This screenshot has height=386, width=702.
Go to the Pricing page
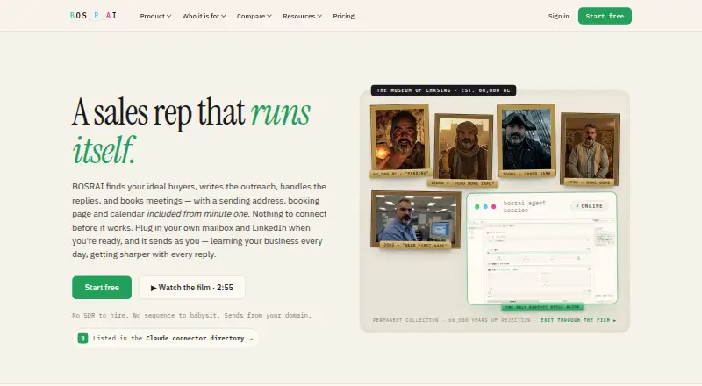(343, 16)
